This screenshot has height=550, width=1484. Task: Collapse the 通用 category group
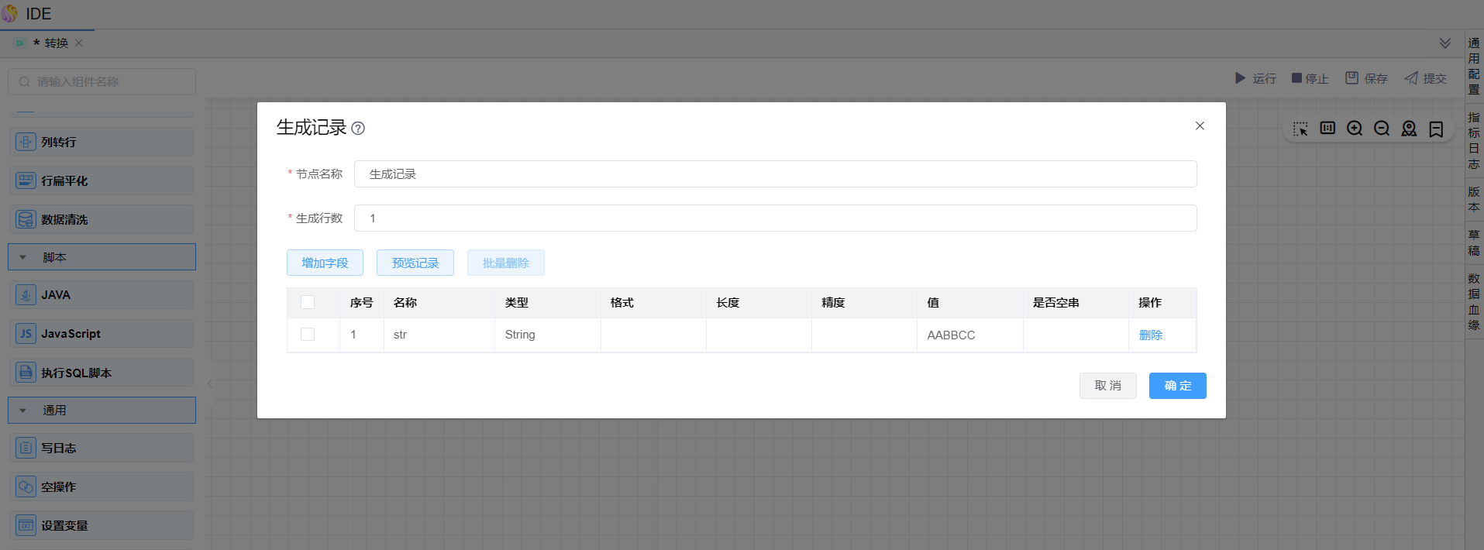tap(23, 411)
